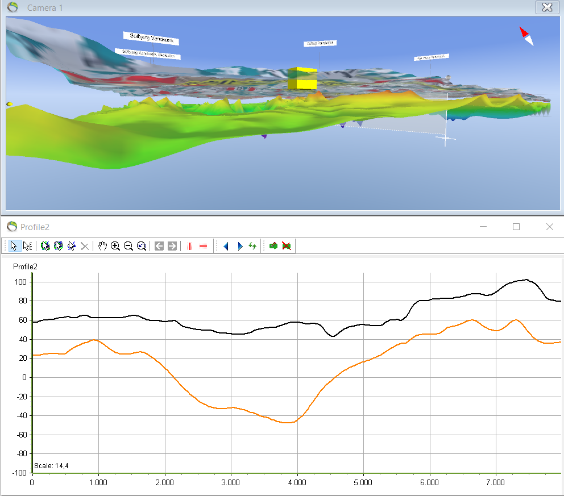Navigate forward using the green right arrow
The height and width of the screenshot is (496, 564).
click(x=171, y=245)
